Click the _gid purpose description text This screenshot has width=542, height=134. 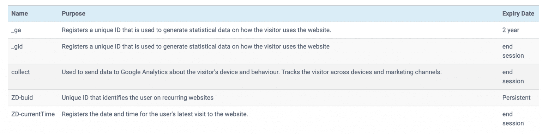196,46
